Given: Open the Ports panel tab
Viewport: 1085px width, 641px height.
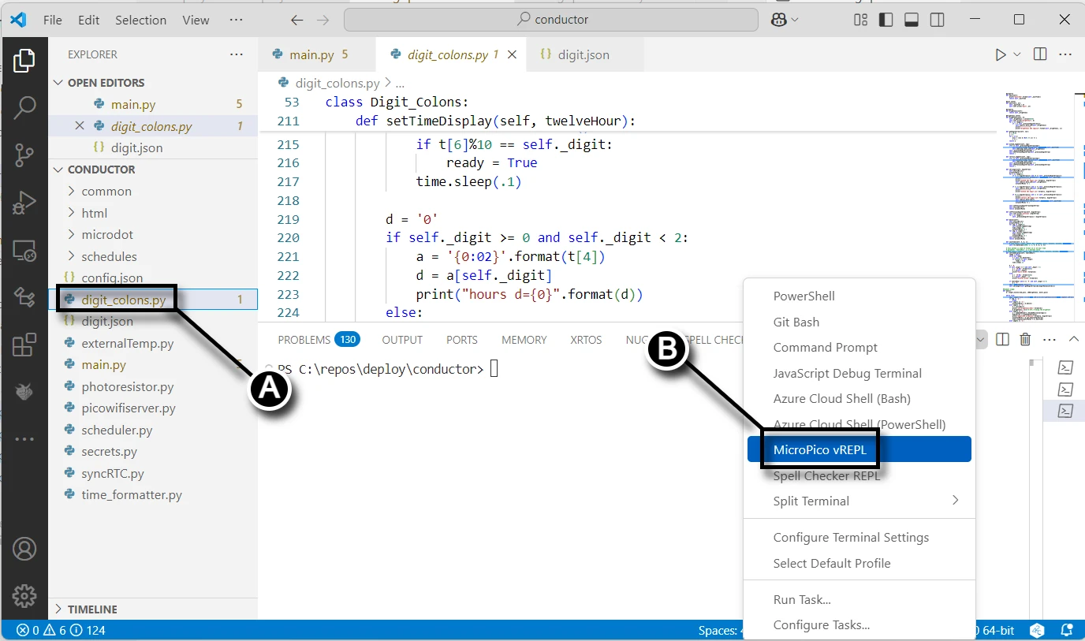Looking at the screenshot, I should [462, 340].
